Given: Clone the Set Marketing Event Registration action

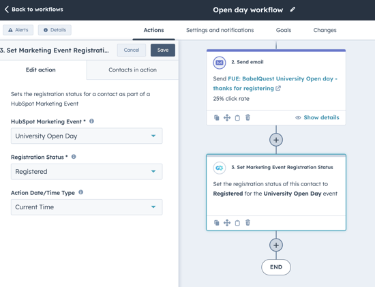Looking at the screenshot, I should pos(216,223).
